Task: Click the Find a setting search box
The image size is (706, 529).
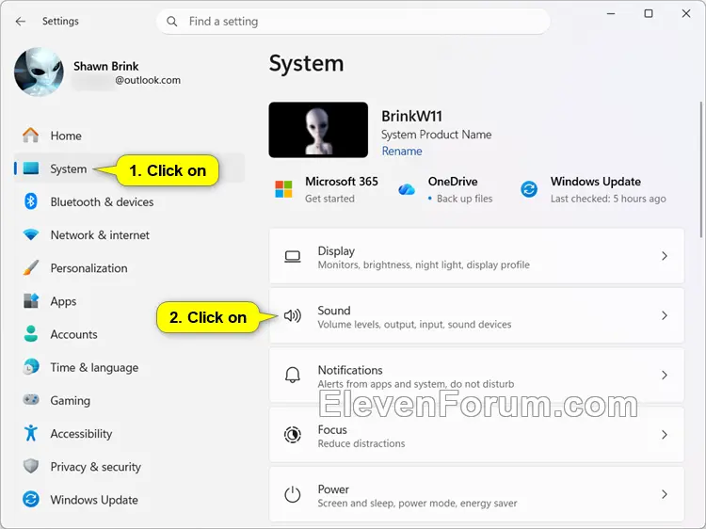Action: pos(353,21)
